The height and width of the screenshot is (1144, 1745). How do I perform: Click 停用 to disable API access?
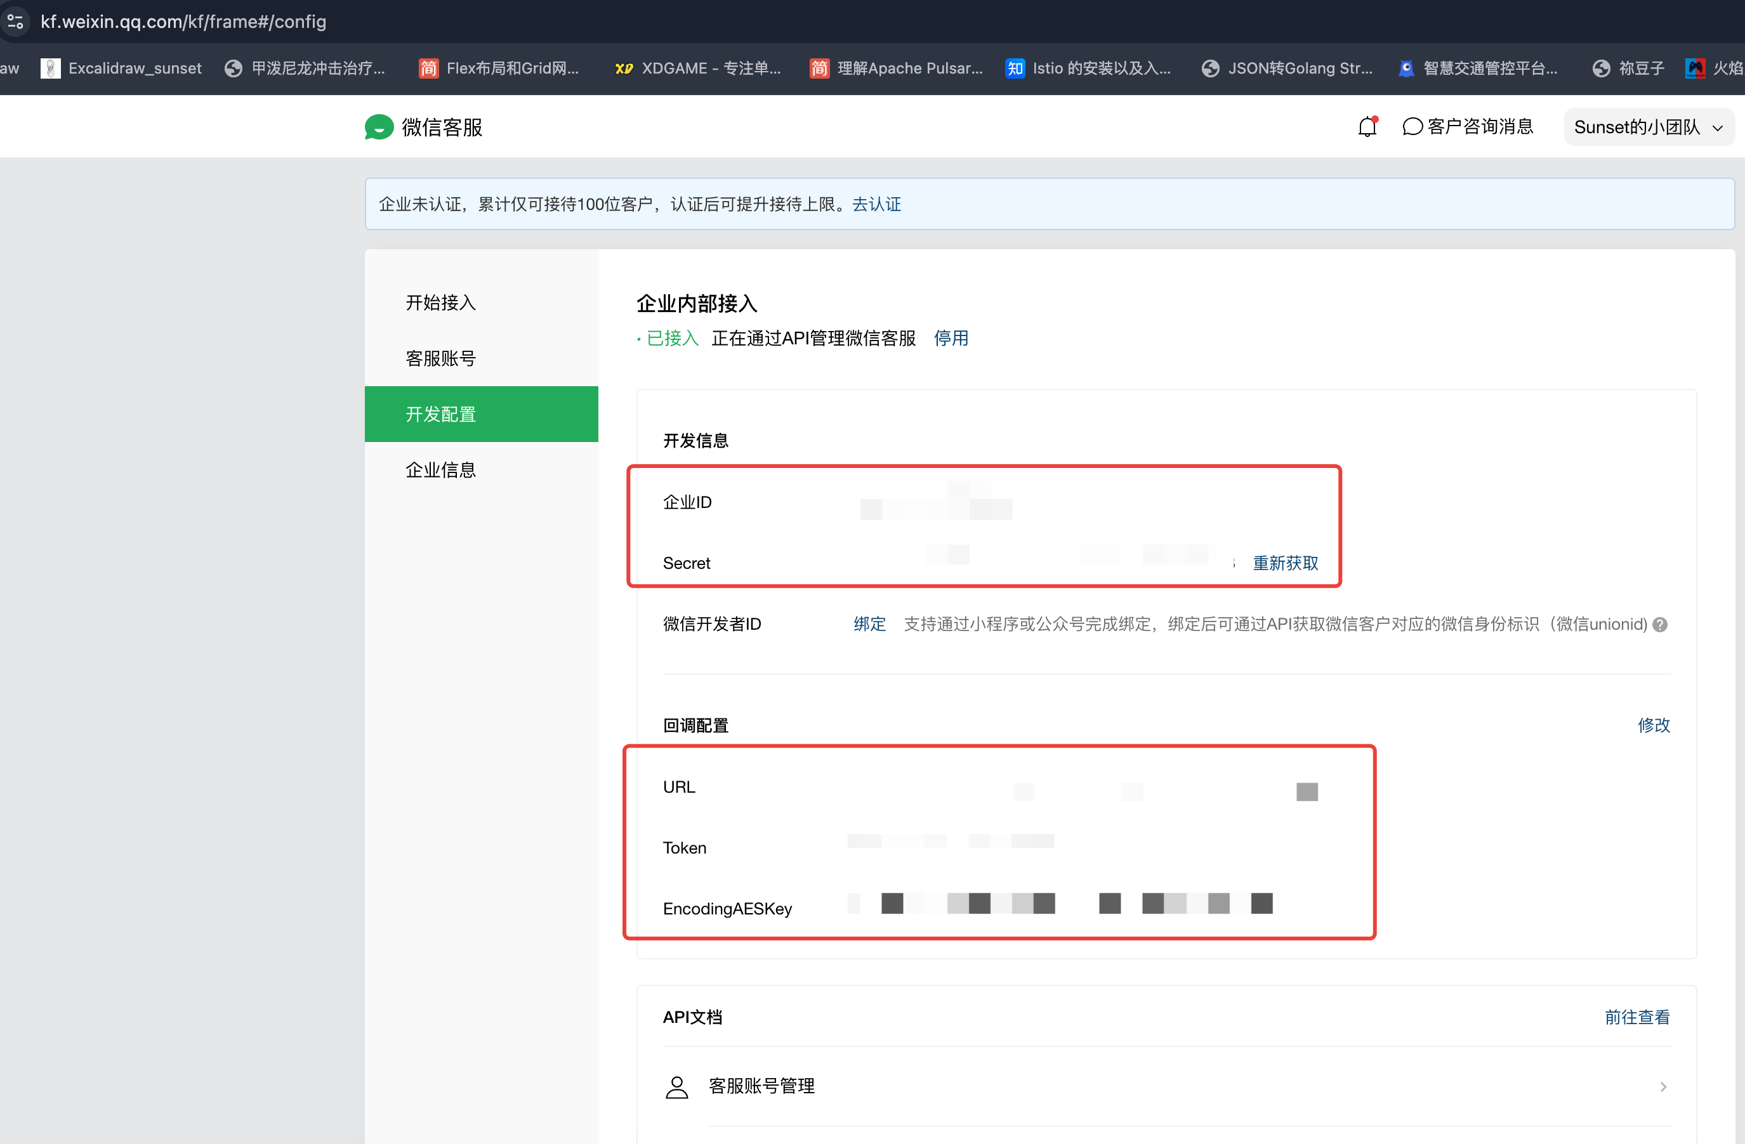click(x=950, y=338)
